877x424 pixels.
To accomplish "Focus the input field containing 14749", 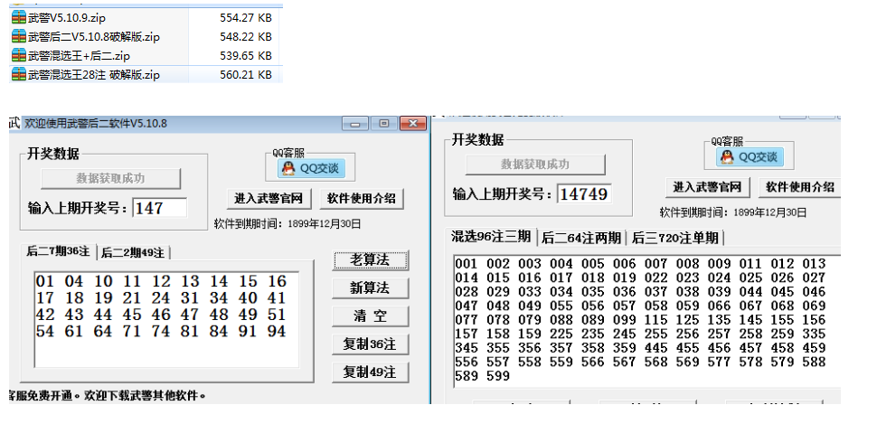I will coord(584,194).
